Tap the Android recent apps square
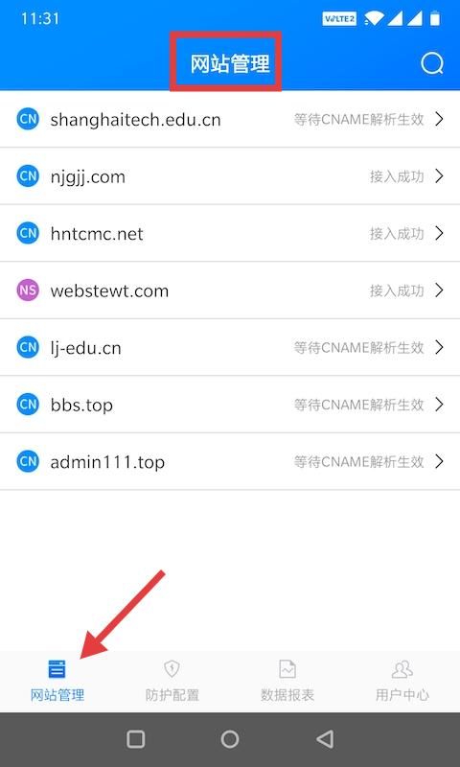 click(x=135, y=739)
